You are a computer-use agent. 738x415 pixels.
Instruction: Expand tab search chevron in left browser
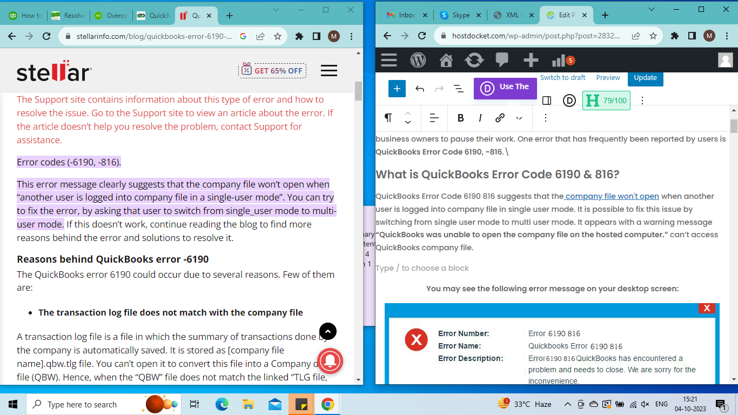[277, 10]
